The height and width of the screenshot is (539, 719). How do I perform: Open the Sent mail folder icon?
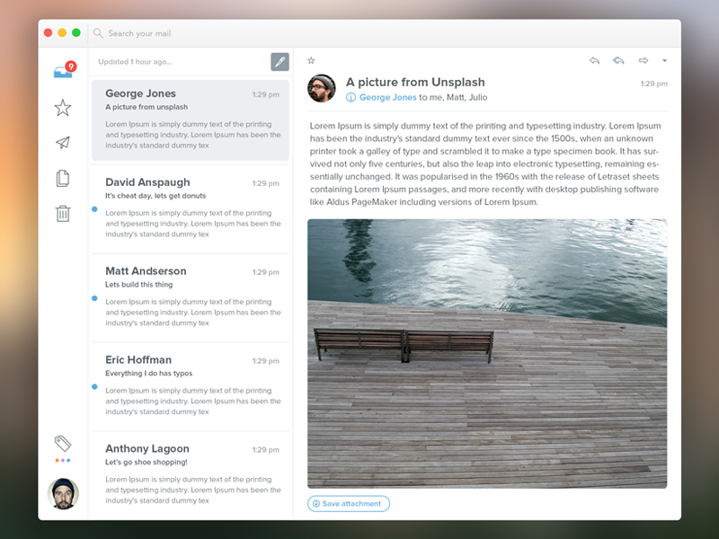pyautogui.click(x=63, y=143)
